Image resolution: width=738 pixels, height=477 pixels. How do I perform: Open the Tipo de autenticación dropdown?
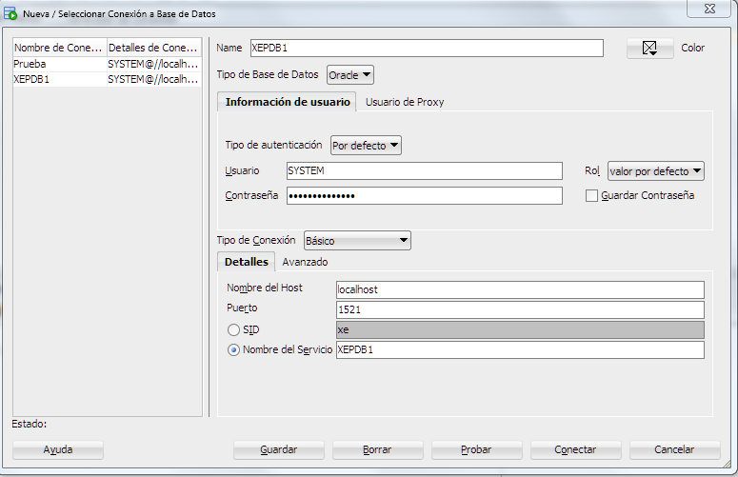pos(366,146)
